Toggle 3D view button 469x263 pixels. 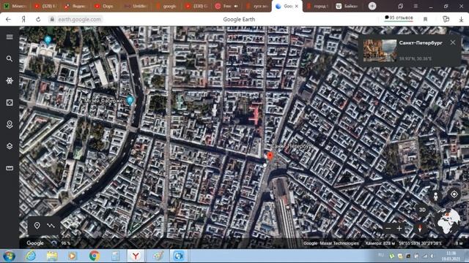pyautogui.click(x=422, y=210)
